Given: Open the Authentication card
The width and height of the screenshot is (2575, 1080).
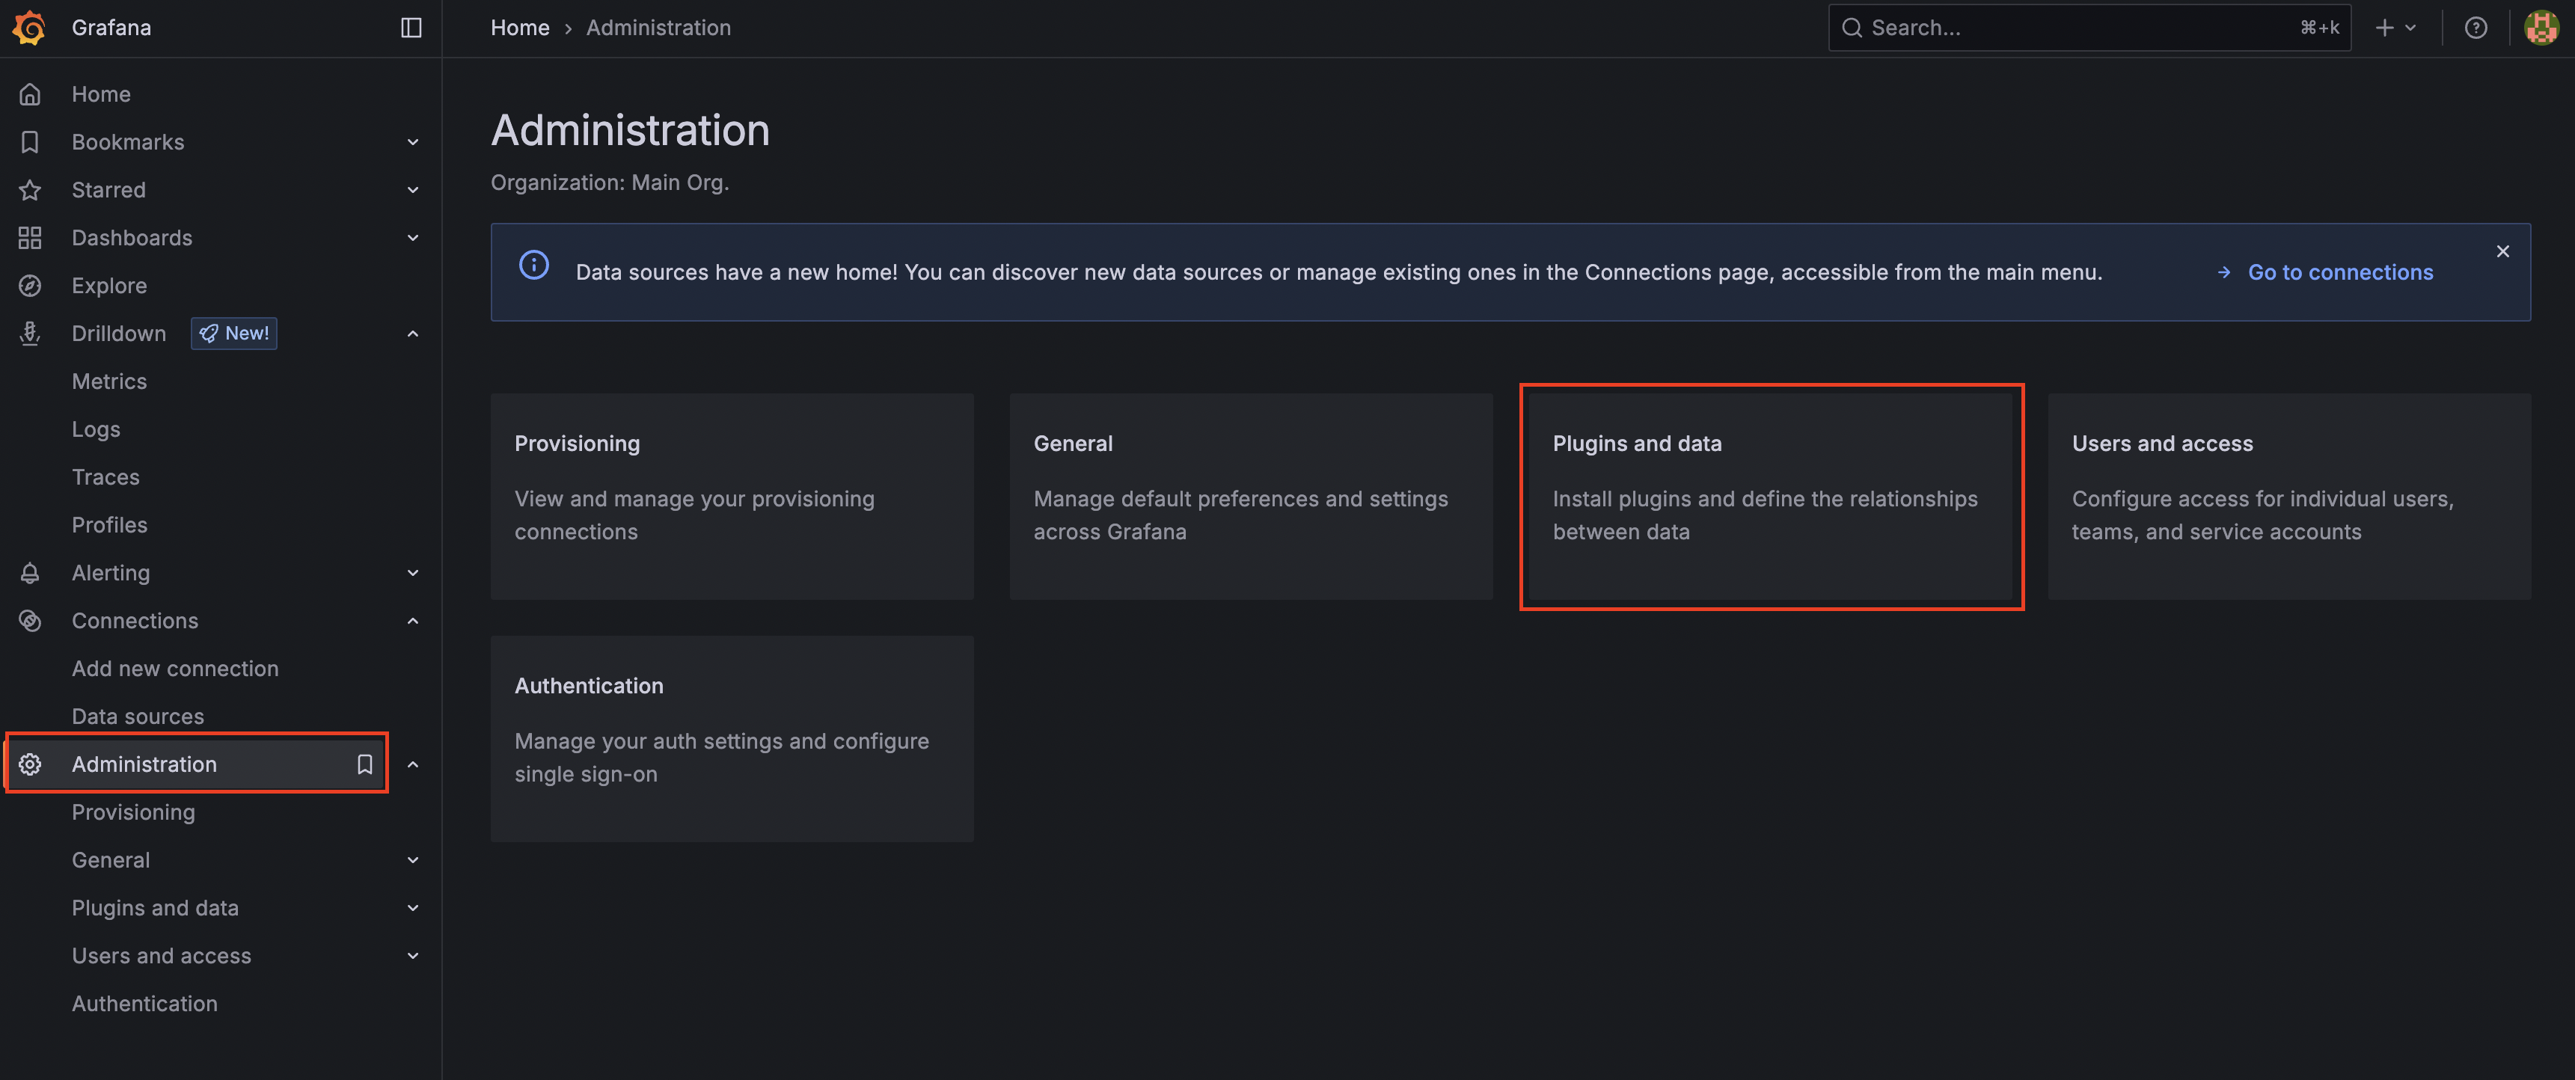Looking at the screenshot, I should click(x=732, y=738).
